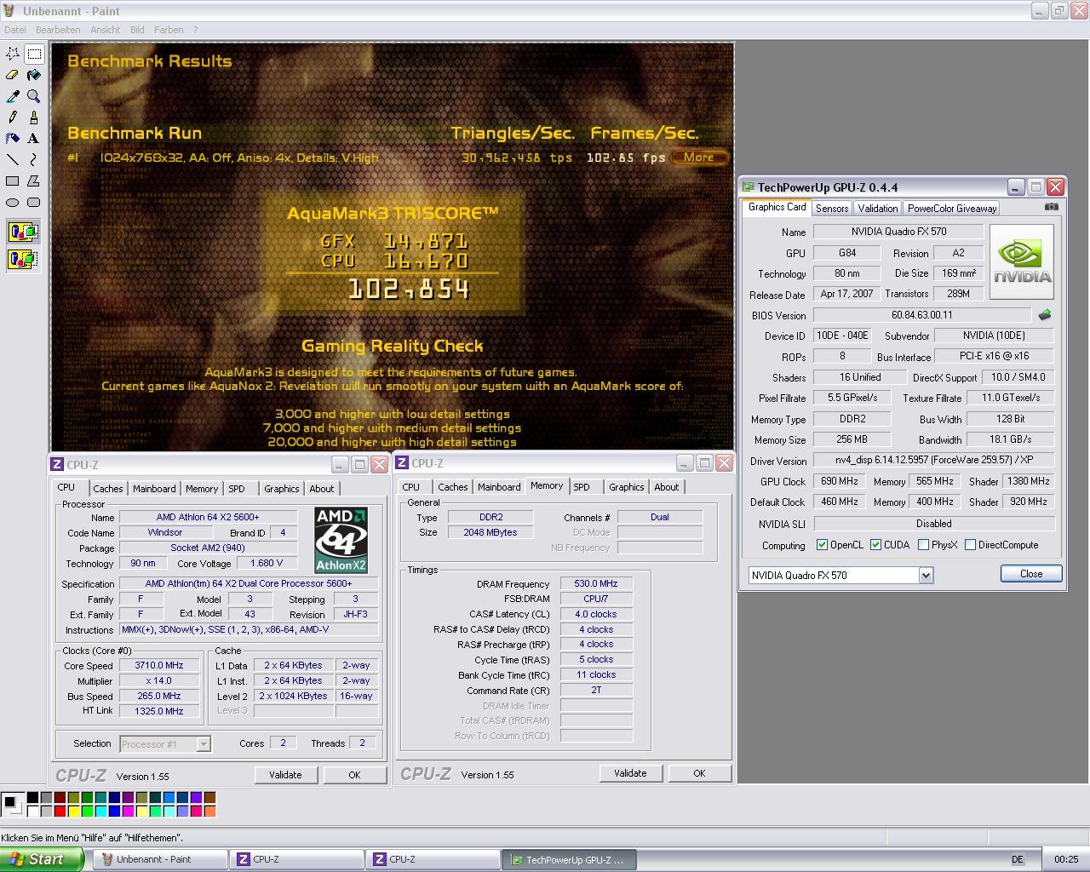The height and width of the screenshot is (872, 1090).
Task: Open the ? help menu in Paint
Action: tap(195, 30)
